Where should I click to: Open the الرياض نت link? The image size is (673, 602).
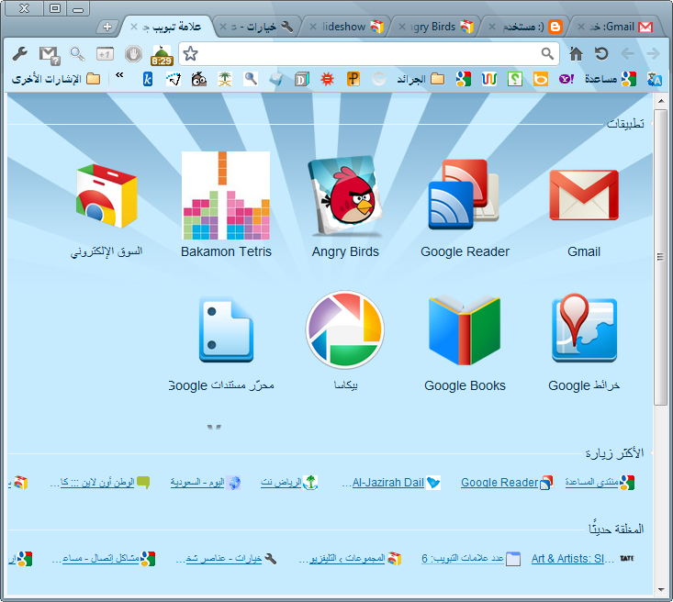click(x=289, y=483)
